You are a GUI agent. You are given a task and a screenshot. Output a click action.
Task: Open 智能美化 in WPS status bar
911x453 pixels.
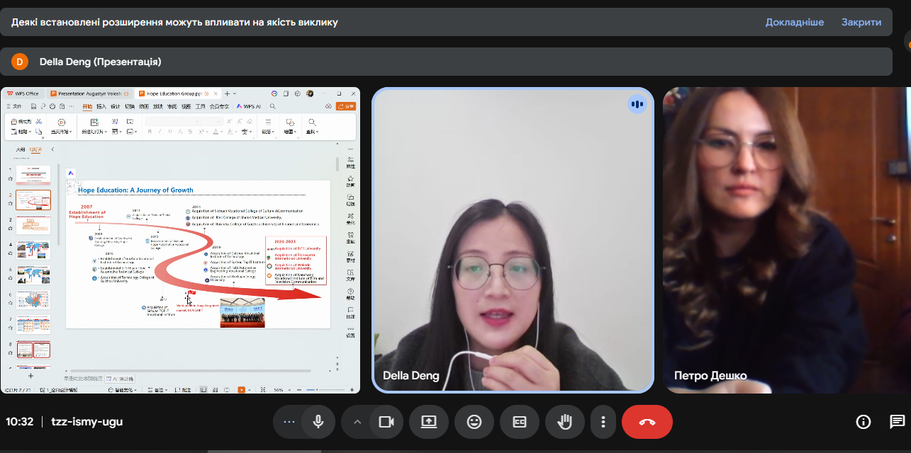click(123, 390)
